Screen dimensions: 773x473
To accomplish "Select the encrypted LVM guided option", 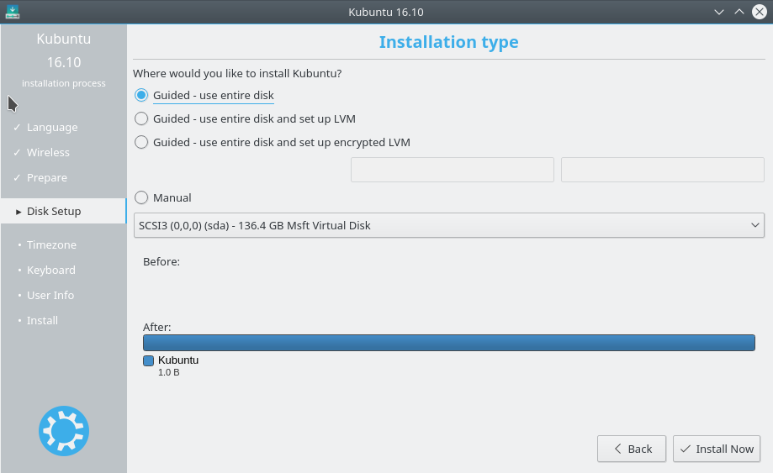I will point(273,142).
